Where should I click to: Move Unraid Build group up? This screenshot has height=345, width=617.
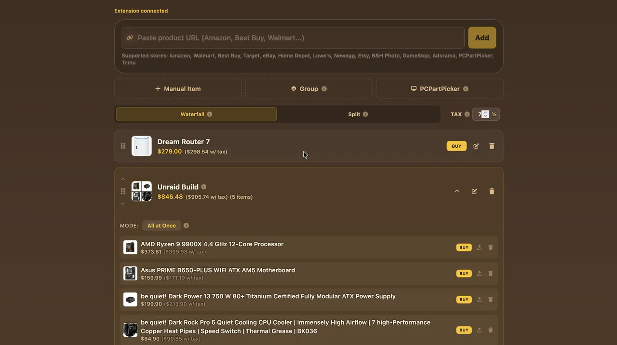click(x=123, y=179)
